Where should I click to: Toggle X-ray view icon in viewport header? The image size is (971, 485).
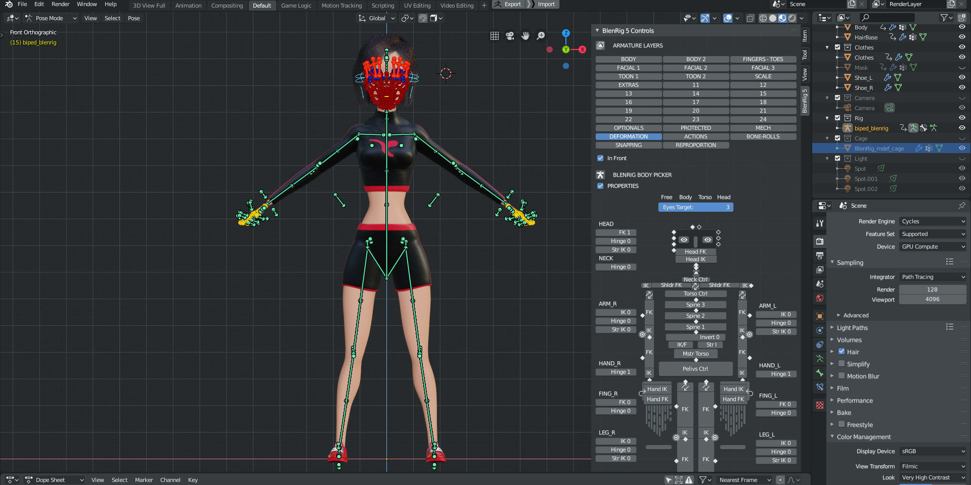click(x=751, y=18)
